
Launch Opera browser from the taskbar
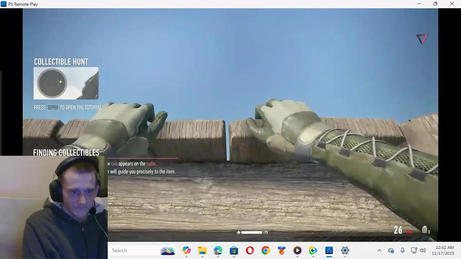250,250
